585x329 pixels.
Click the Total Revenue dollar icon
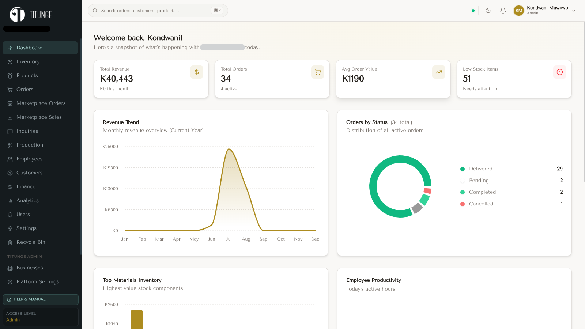click(197, 72)
